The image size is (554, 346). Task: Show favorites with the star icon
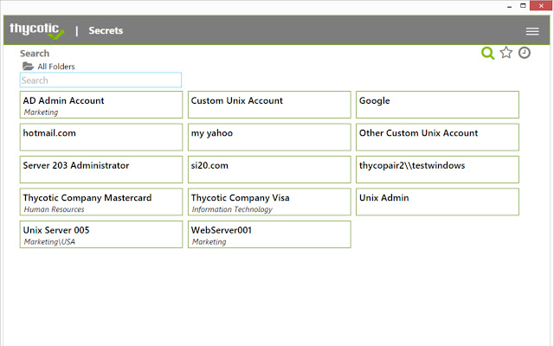[506, 53]
